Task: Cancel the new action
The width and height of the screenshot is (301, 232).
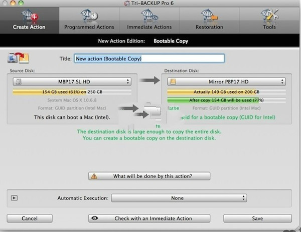Action: pos(30,218)
